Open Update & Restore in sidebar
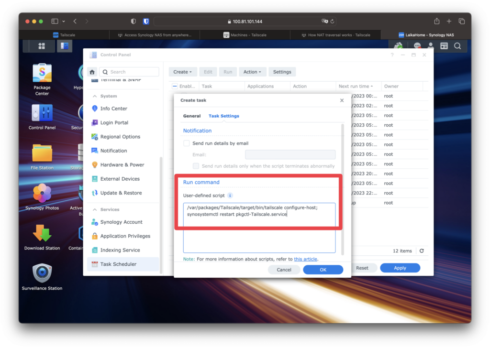490x348 pixels. tap(123, 193)
